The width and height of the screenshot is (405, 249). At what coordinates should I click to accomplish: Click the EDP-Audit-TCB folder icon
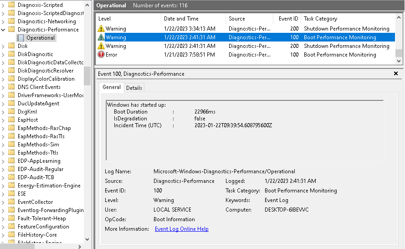(11, 177)
